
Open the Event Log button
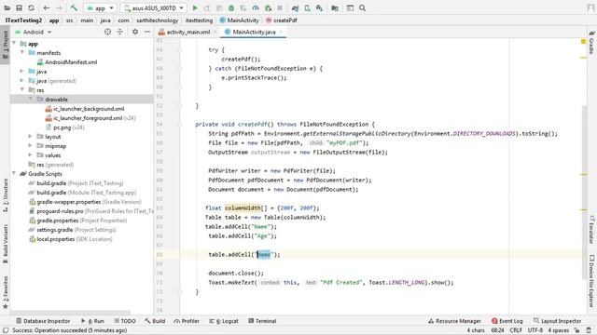(507, 321)
